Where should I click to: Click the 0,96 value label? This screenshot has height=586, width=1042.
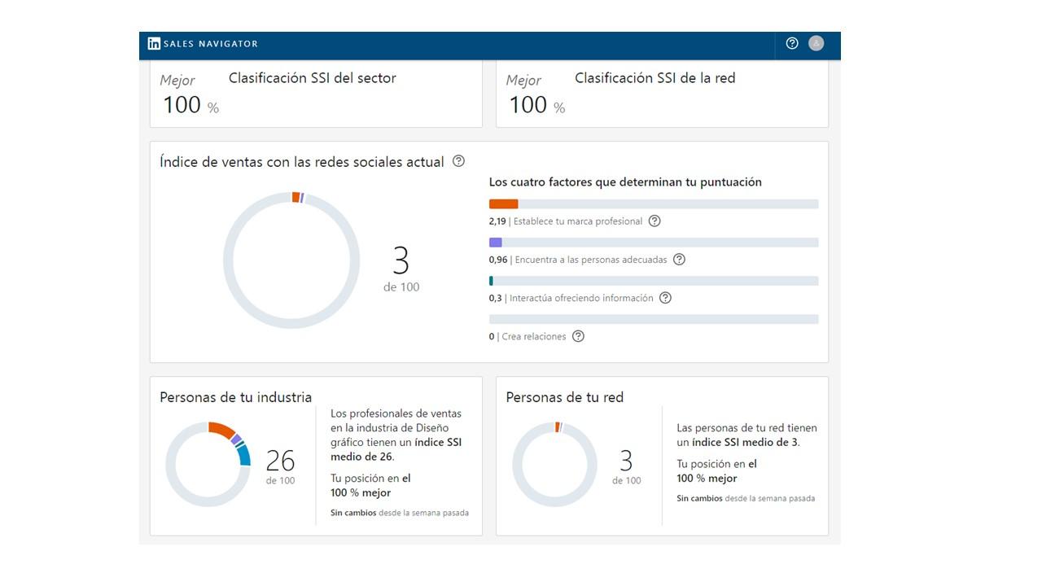click(498, 260)
